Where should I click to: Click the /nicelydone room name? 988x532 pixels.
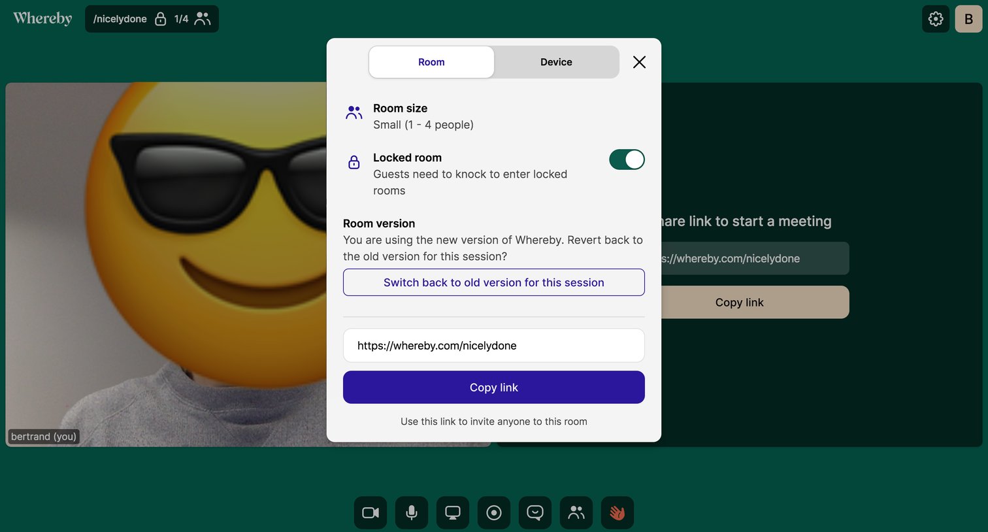[120, 19]
